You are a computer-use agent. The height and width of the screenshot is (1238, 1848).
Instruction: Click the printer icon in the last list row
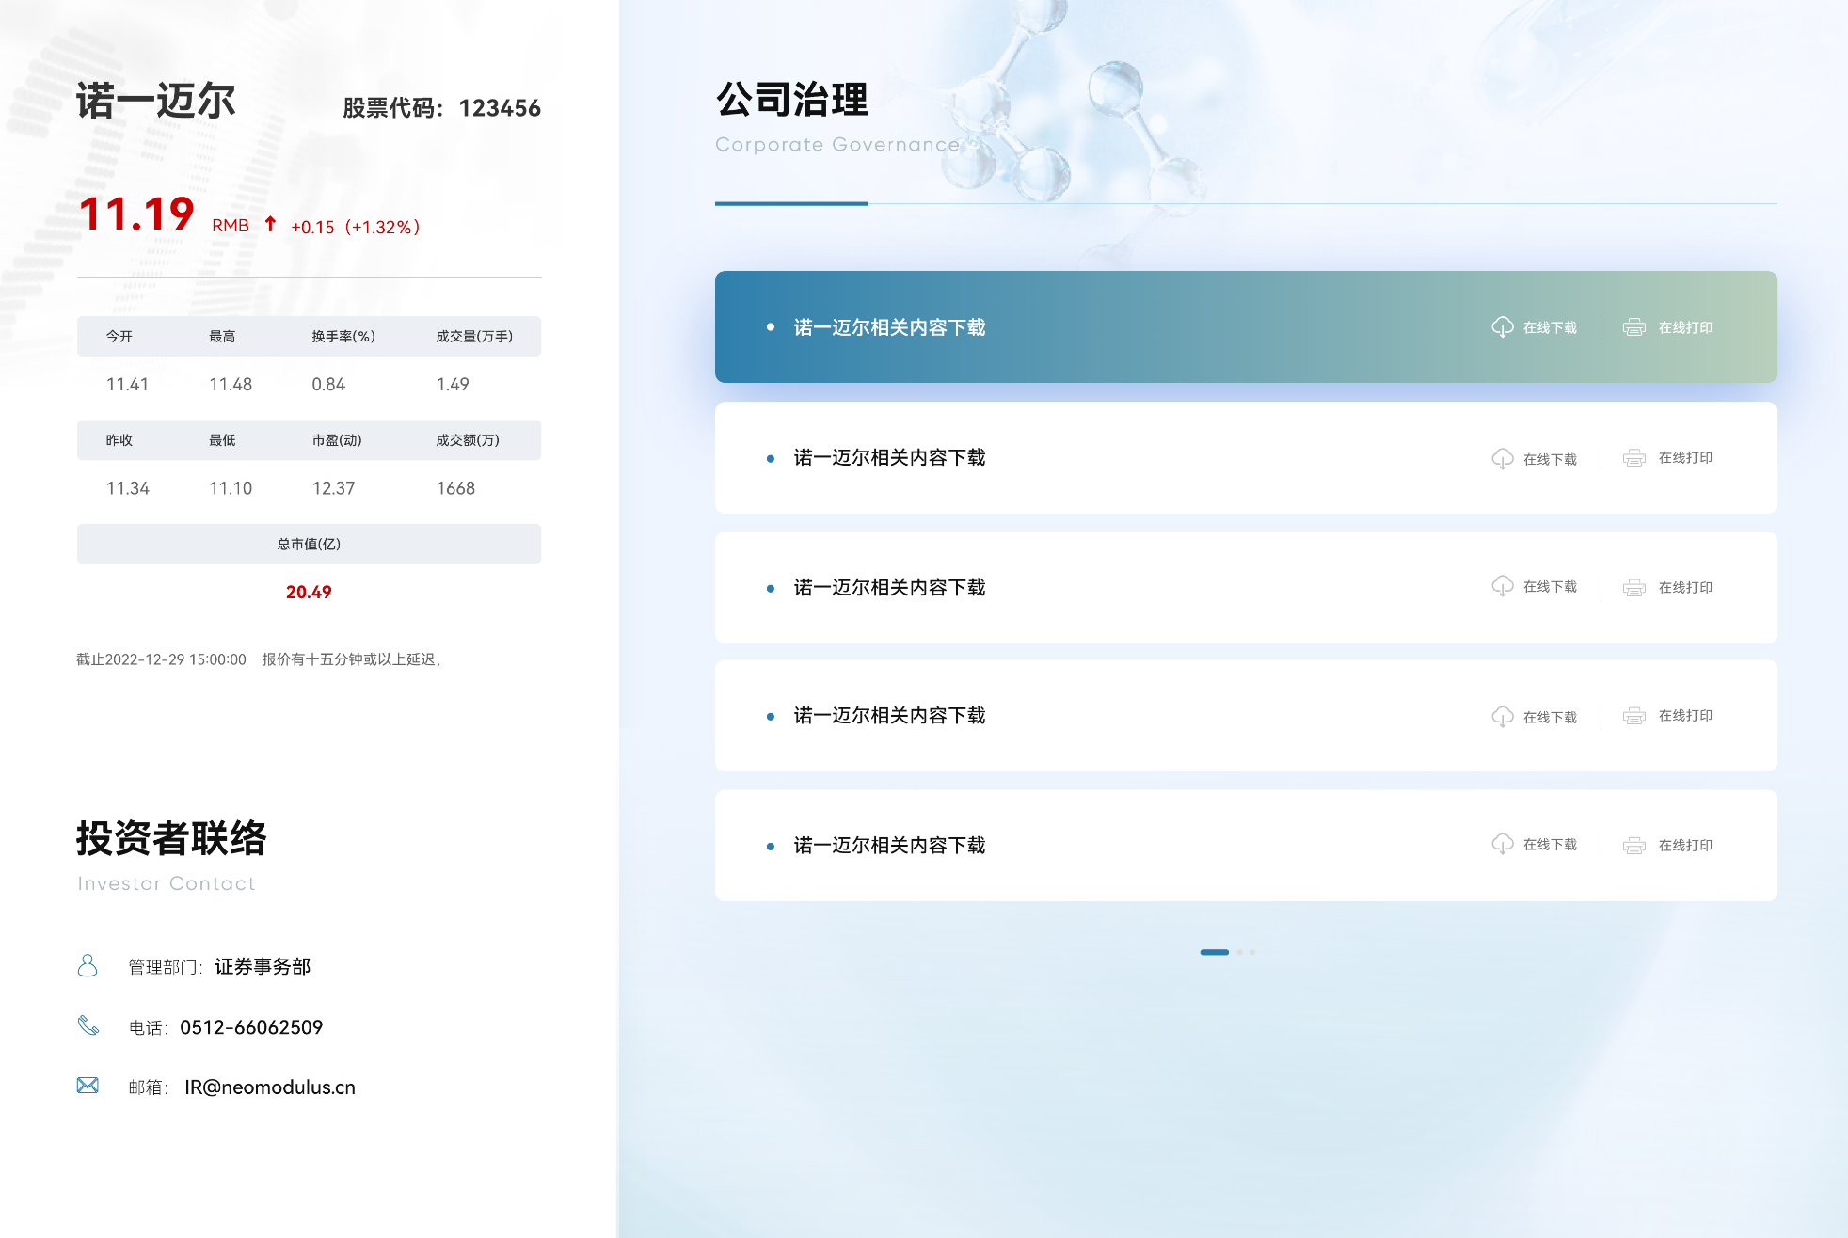1634,846
